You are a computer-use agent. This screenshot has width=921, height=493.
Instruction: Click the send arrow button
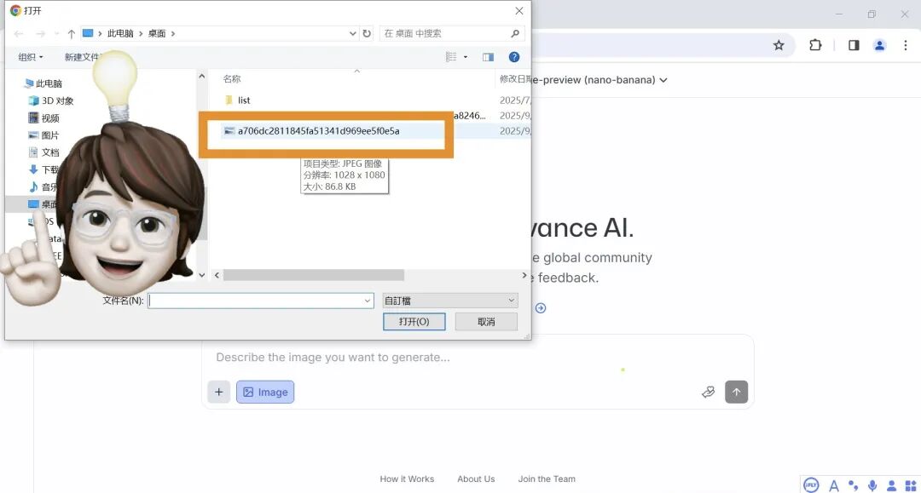click(x=736, y=392)
